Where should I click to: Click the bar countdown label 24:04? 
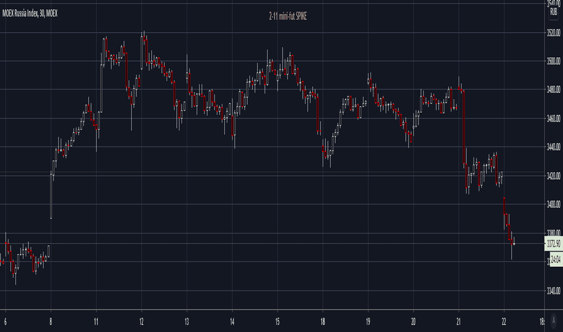tap(556, 259)
